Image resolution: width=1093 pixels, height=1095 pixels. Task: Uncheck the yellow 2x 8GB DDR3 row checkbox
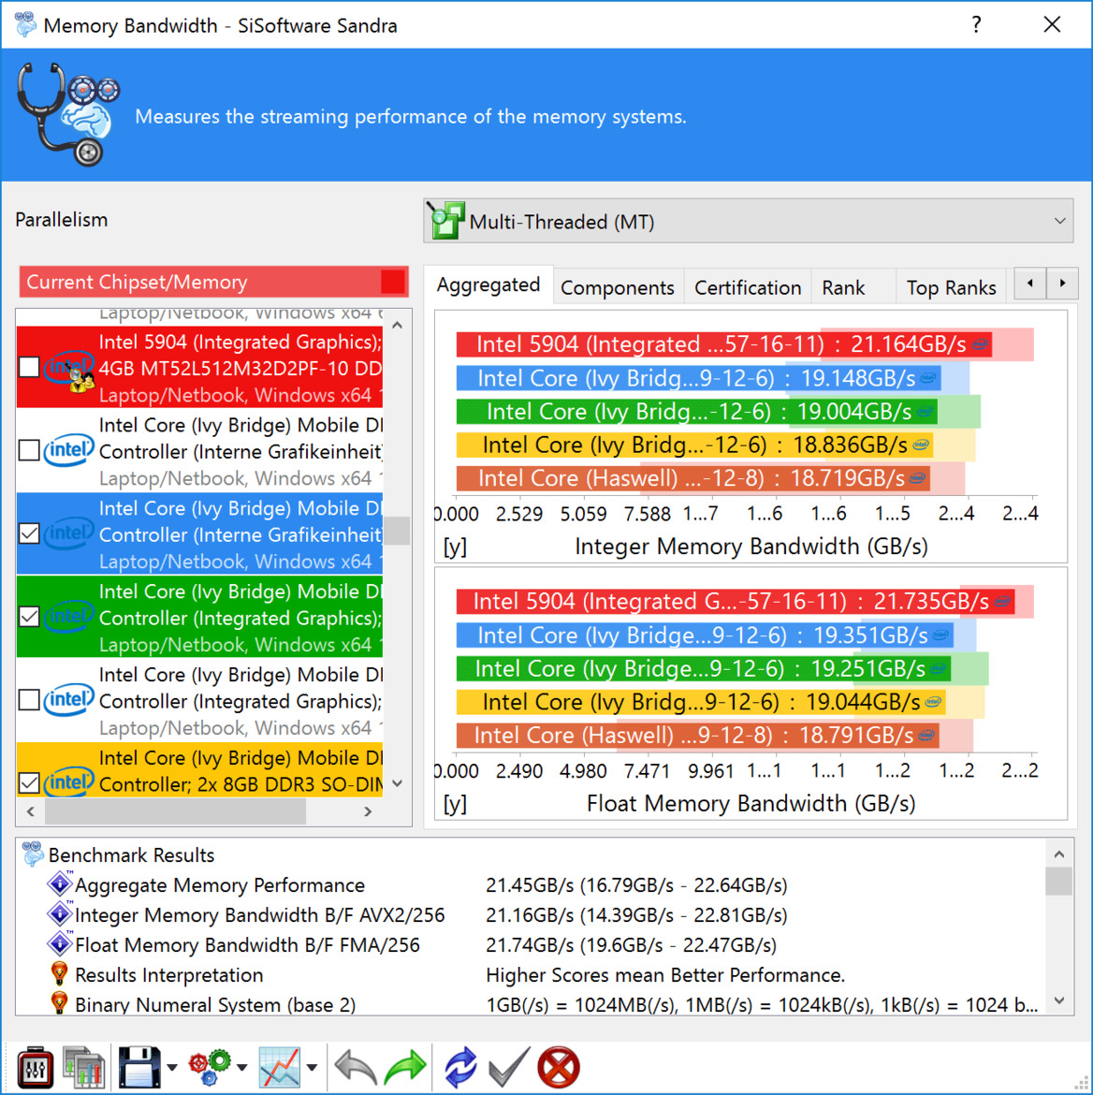(x=29, y=782)
